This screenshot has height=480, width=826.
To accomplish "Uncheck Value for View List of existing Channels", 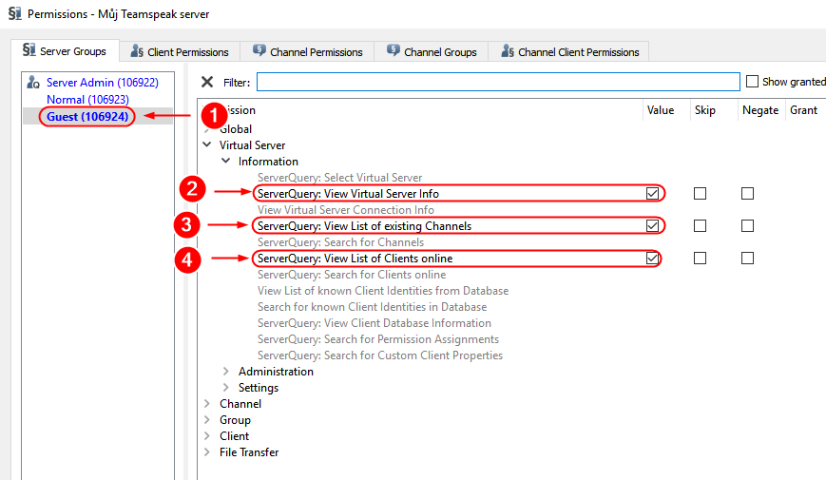I will click(x=652, y=225).
